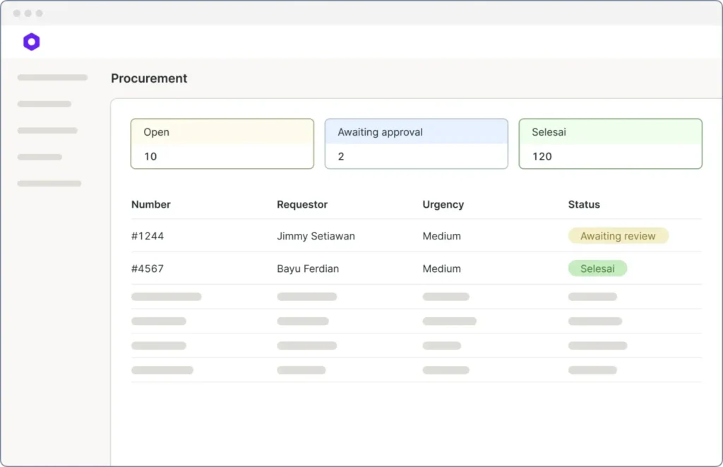
Task: Open procurement request #4567
Action: click(x=148, y=268)
